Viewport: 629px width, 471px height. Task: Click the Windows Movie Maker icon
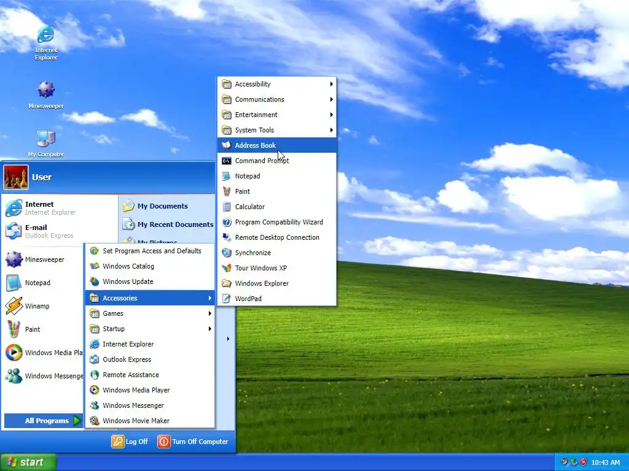pos(94,421)
